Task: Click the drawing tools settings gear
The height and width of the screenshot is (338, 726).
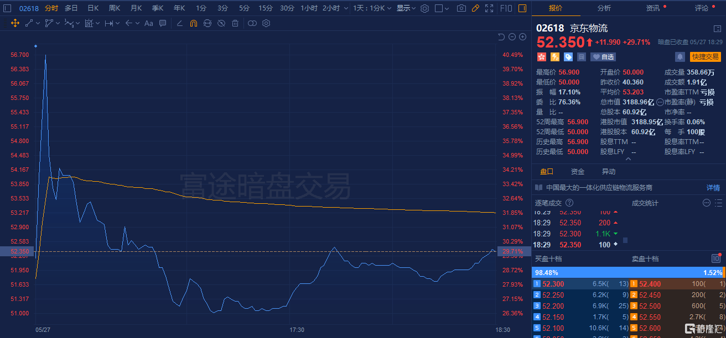Action: coord(266,23)
